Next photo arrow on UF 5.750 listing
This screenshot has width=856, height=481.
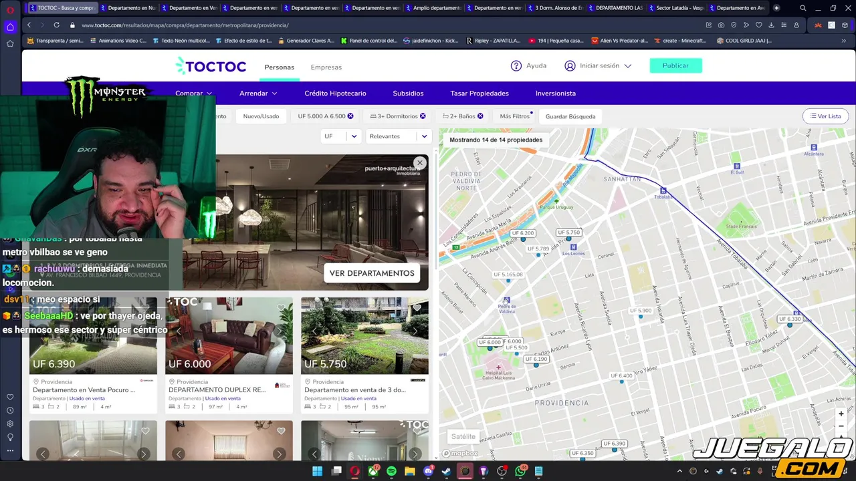click(415, 331)
